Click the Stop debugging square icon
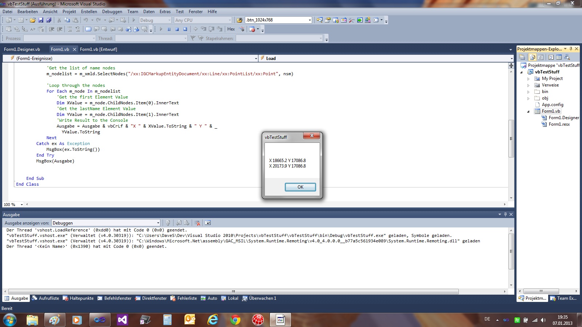Screen dimensions: 582x327 click(x=177, y=29)
